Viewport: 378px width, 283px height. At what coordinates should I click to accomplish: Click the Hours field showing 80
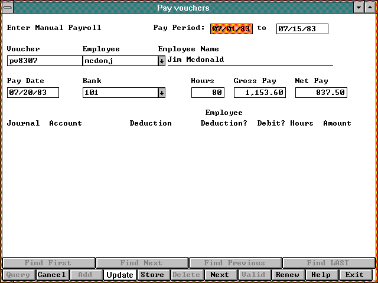[x=208, y=93]
